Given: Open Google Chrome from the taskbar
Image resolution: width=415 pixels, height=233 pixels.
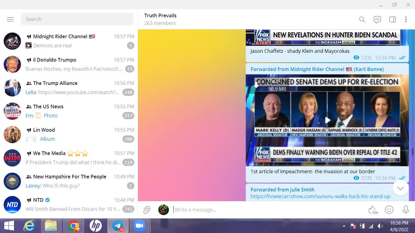Looking at the screenshot, I should pos(74,226).
